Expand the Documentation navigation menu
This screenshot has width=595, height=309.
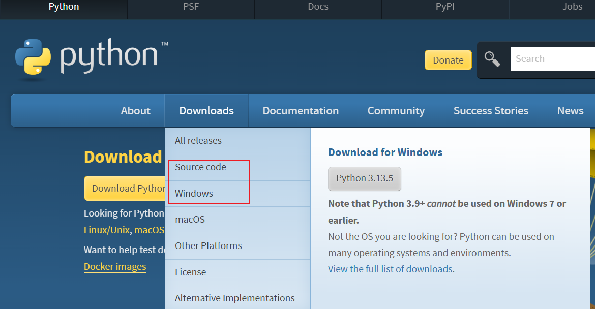301,111
